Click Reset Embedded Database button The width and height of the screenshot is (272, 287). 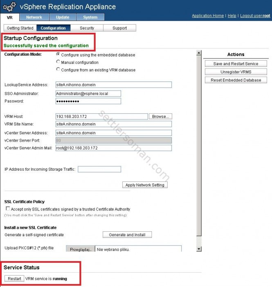coord(236,80)
